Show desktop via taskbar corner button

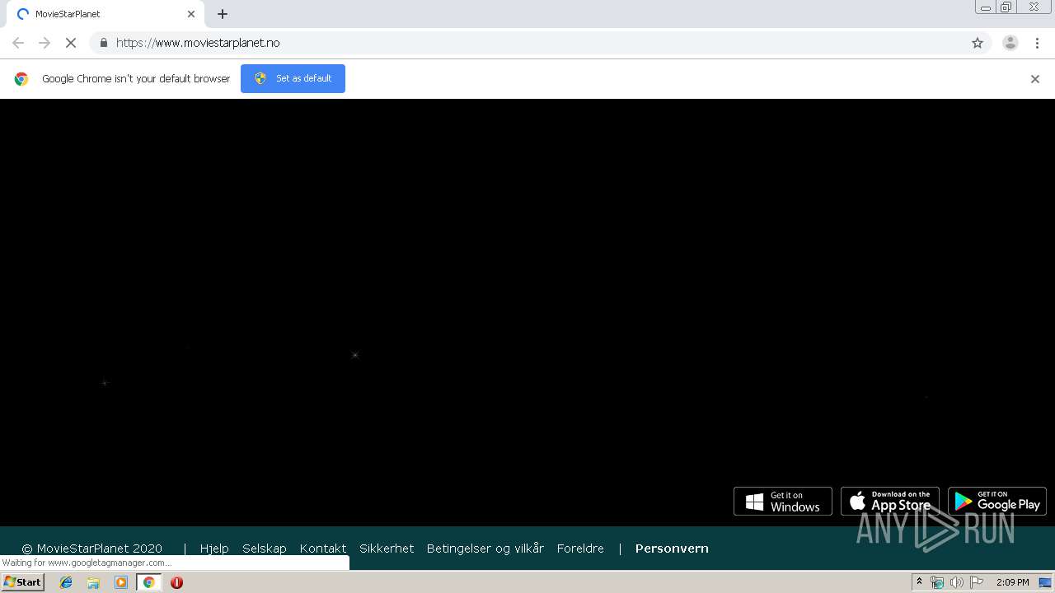point(1046,582)
